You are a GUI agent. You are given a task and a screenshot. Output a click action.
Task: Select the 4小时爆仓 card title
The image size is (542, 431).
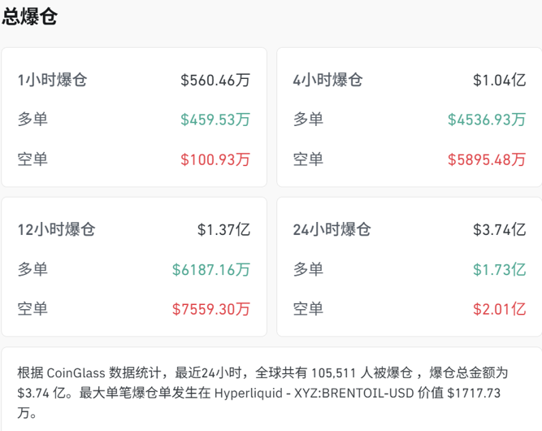point(327,81)
